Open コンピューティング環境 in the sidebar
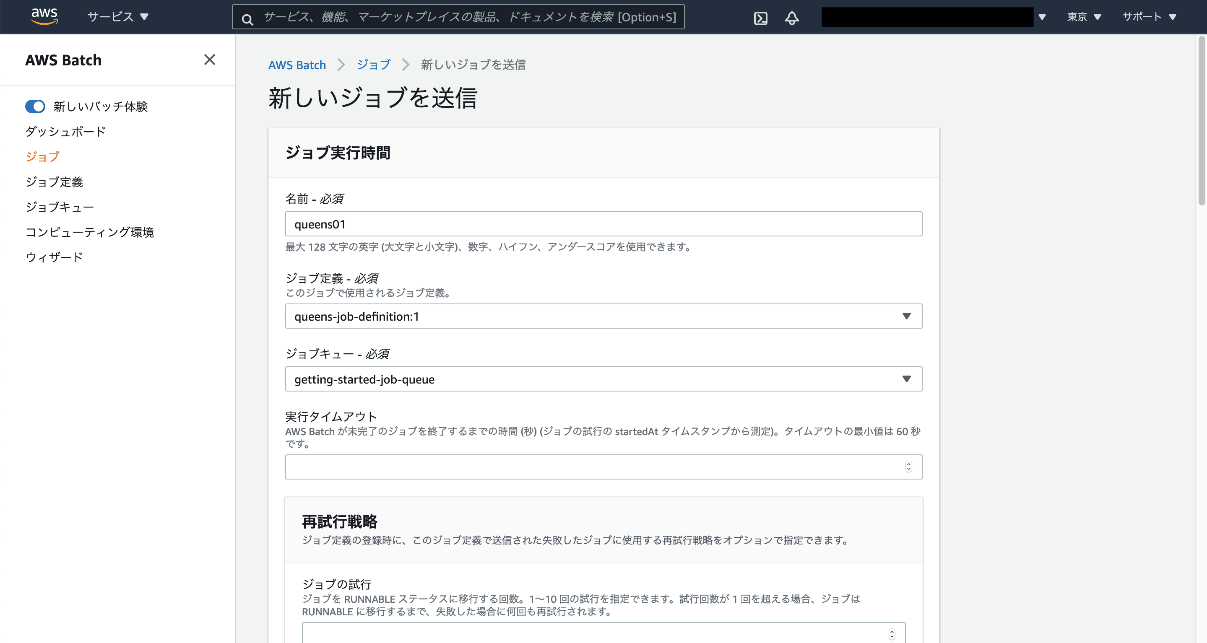Viewport: 1207px width, 643px height. coord(89,232)
